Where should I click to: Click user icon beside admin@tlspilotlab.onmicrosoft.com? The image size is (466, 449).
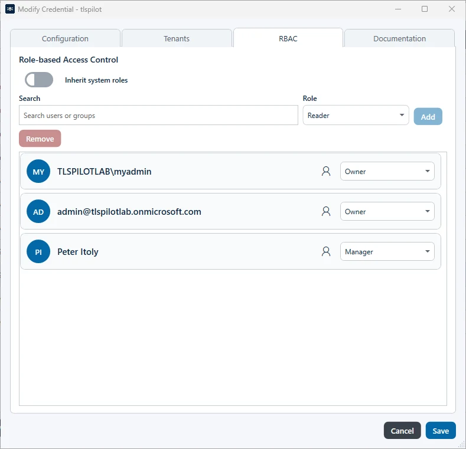pos(326,211)
